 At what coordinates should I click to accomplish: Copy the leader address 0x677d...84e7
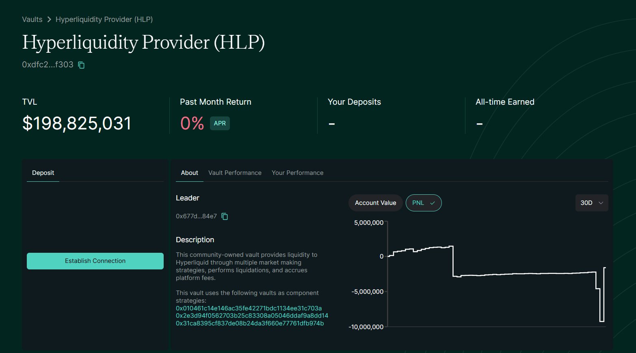[225, 216]
